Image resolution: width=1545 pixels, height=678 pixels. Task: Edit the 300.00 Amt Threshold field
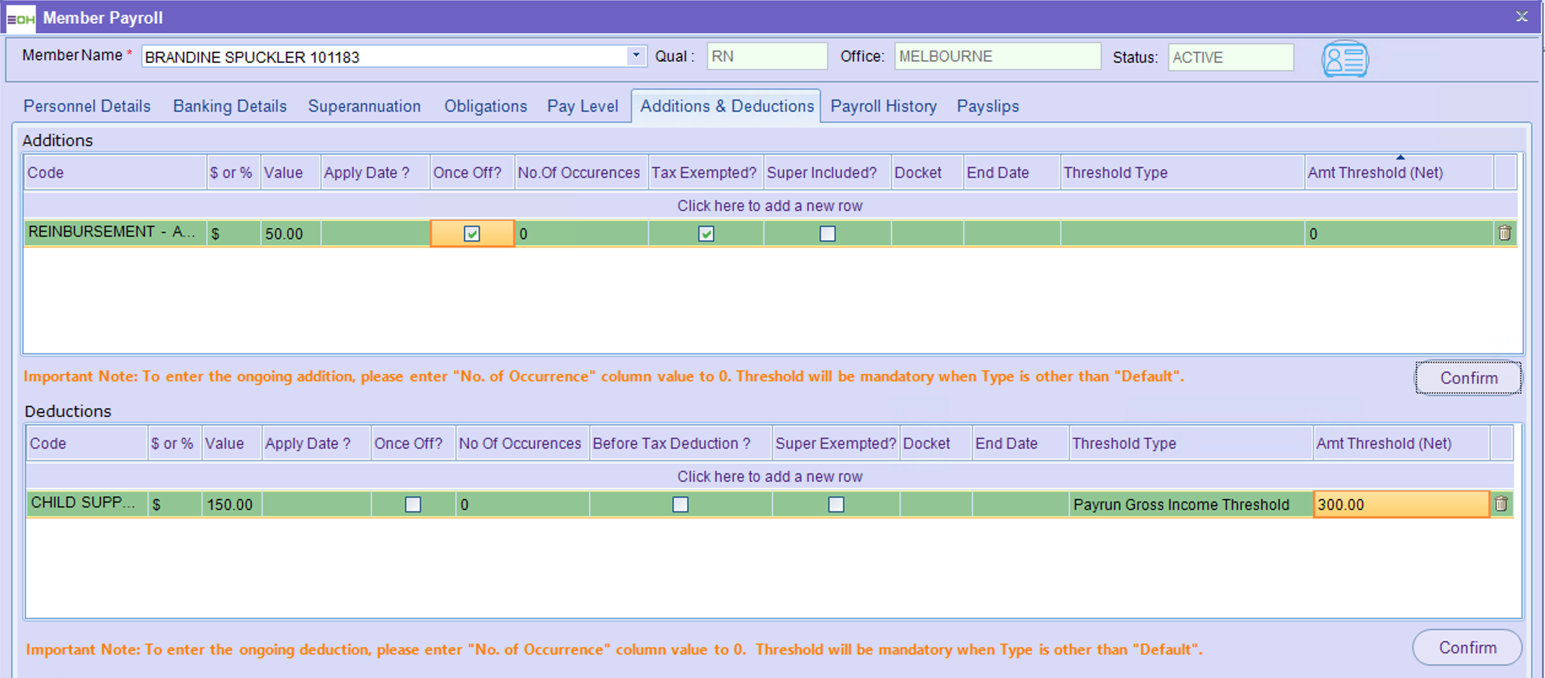click(x=1400, y=505)
